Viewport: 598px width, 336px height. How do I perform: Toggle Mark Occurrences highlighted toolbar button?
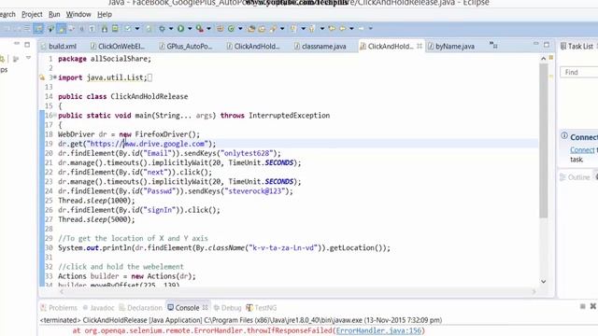[x=61, y=29]
